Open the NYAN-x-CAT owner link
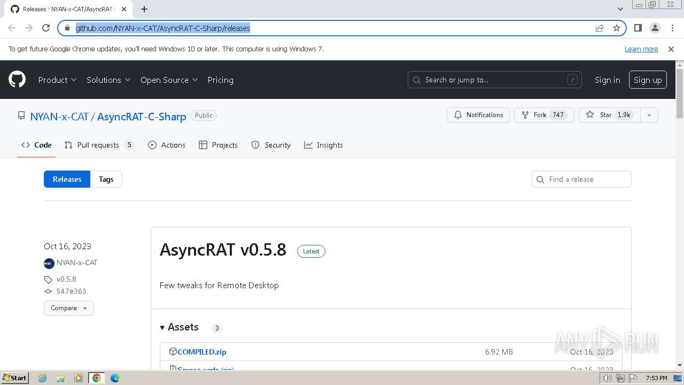The image size is (684, 385). click(59, 116)
